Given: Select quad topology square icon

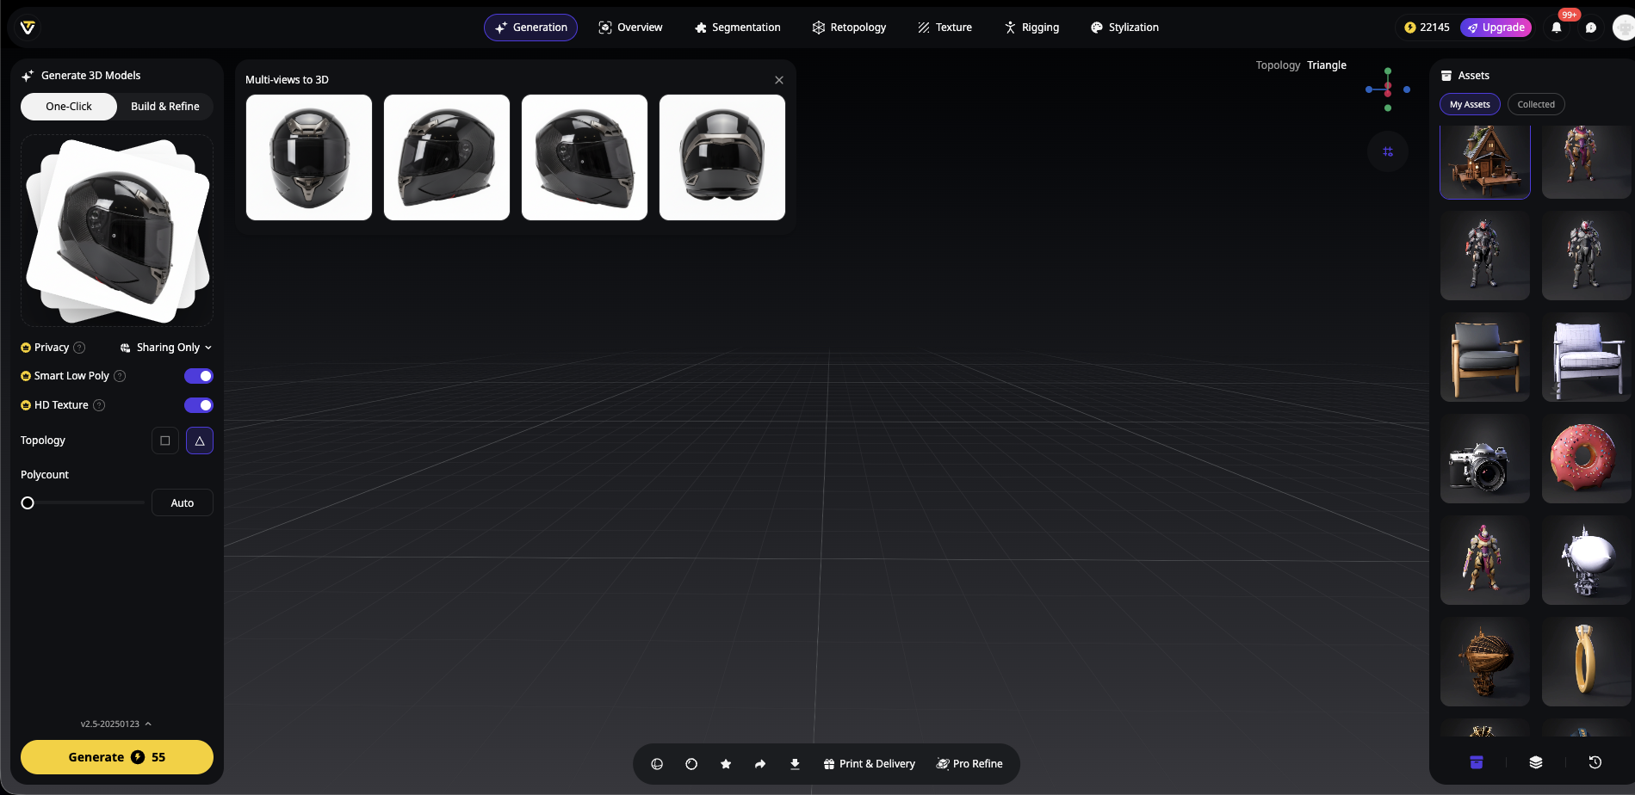Looking at the screenshot, I should (165, 441).
